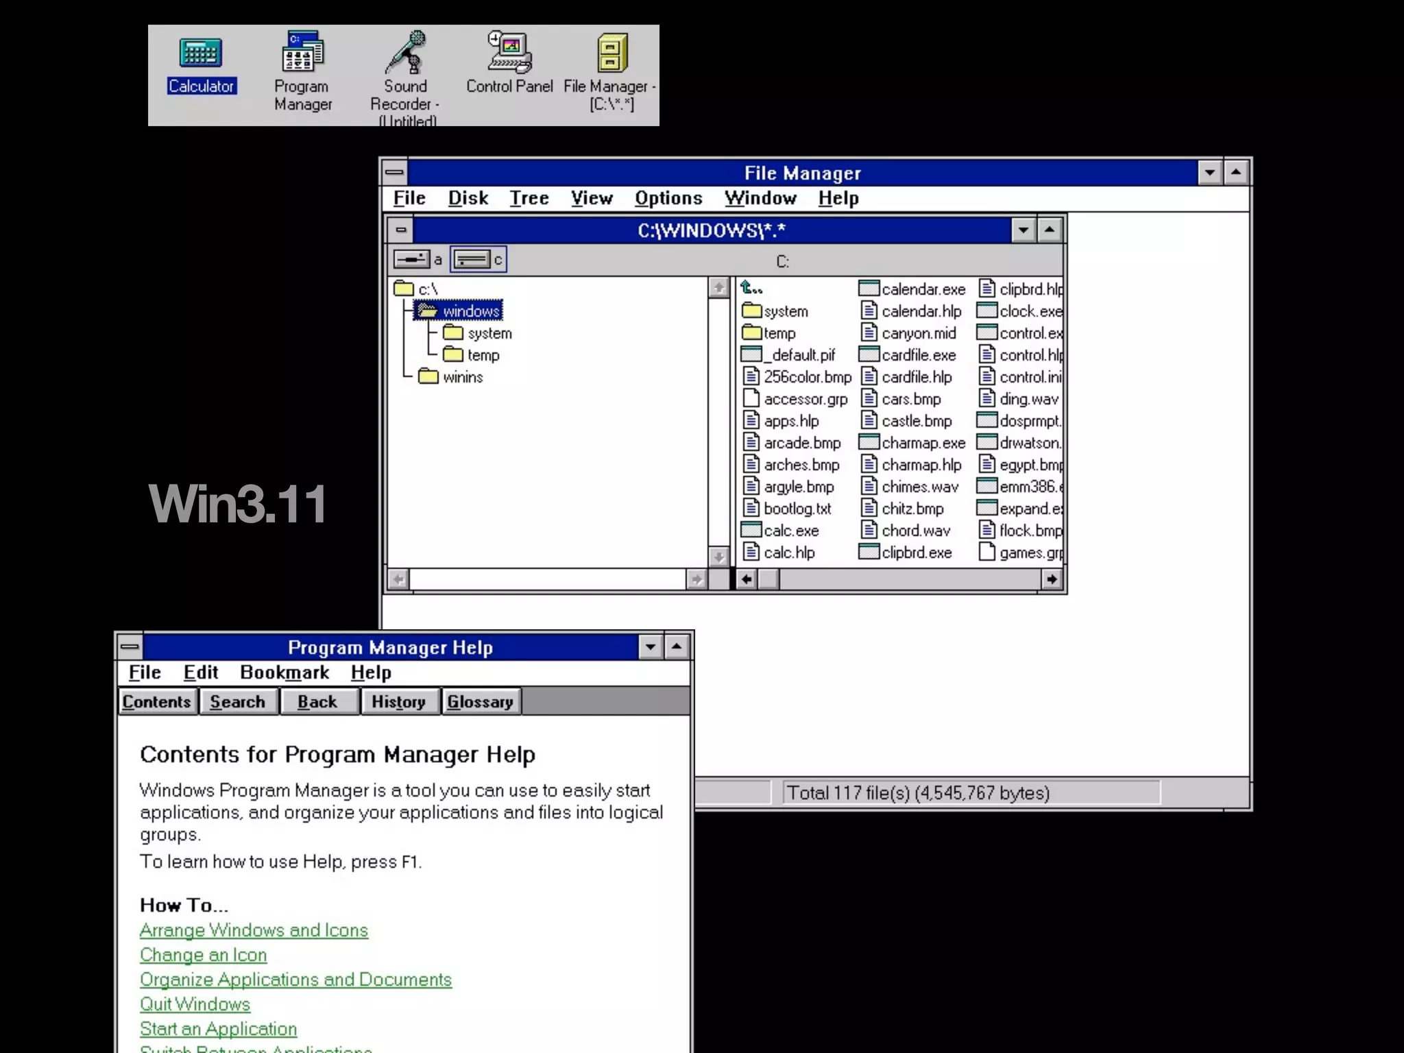Viewport: 1404px width, 1053px height.
Task: Select games.grp file
Action: [1021, 553]
